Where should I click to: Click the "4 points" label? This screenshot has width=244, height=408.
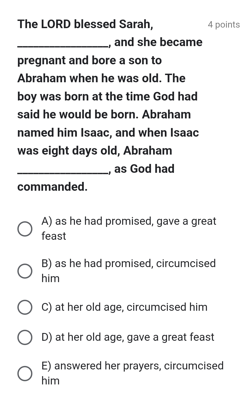coord(224,25)
